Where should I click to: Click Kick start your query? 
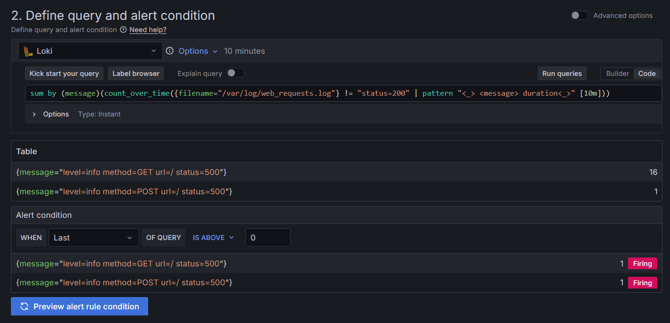click(x=64, y=73)
